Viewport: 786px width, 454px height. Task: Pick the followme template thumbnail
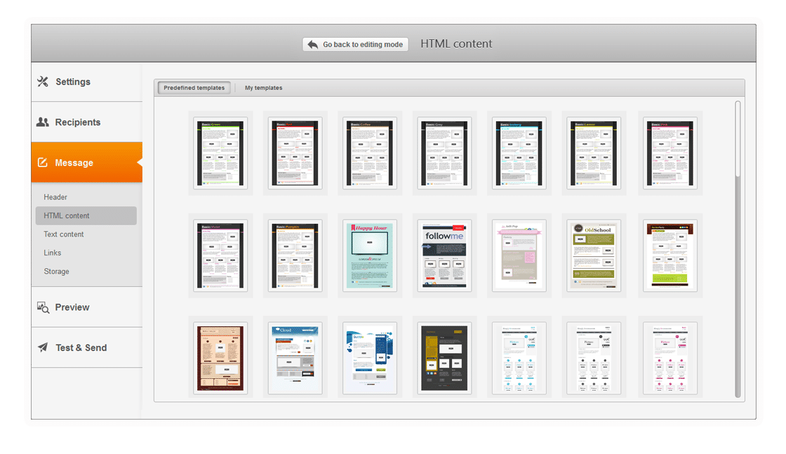tap(444, 256)
